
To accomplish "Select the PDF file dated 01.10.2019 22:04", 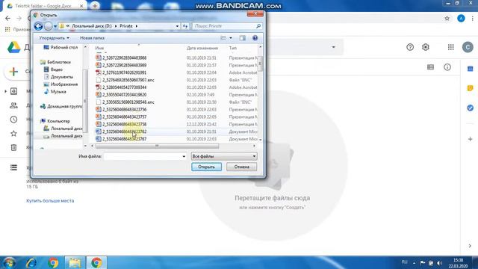I will tap(176, 72).
